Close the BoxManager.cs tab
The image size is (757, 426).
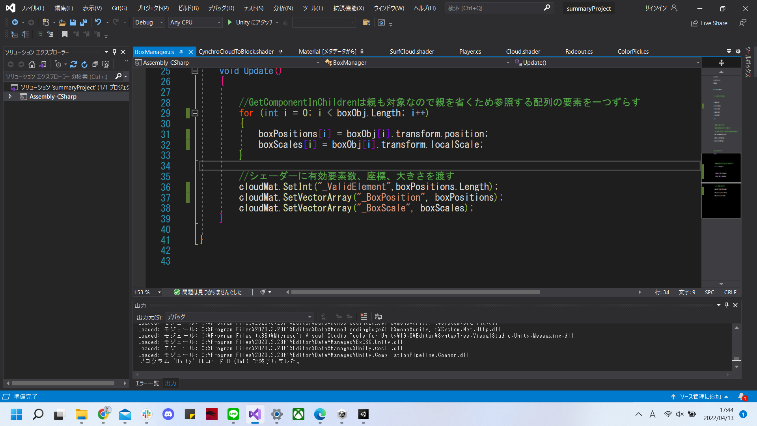click(x=191, y=52)
